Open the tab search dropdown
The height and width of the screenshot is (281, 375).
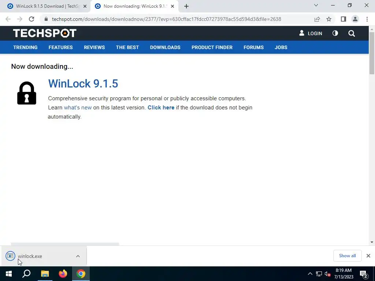click(x=316, y=5)
